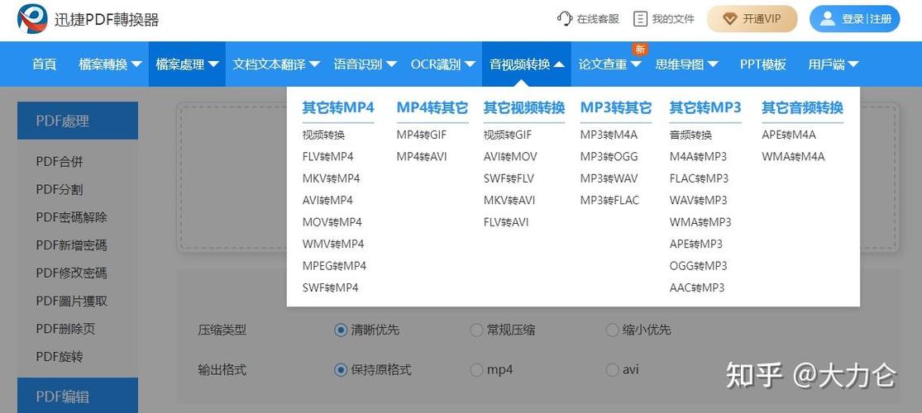Screen dimensions: 922x413
Task: Select MP4转AVI menu entry
Action: tap(422, 157)
